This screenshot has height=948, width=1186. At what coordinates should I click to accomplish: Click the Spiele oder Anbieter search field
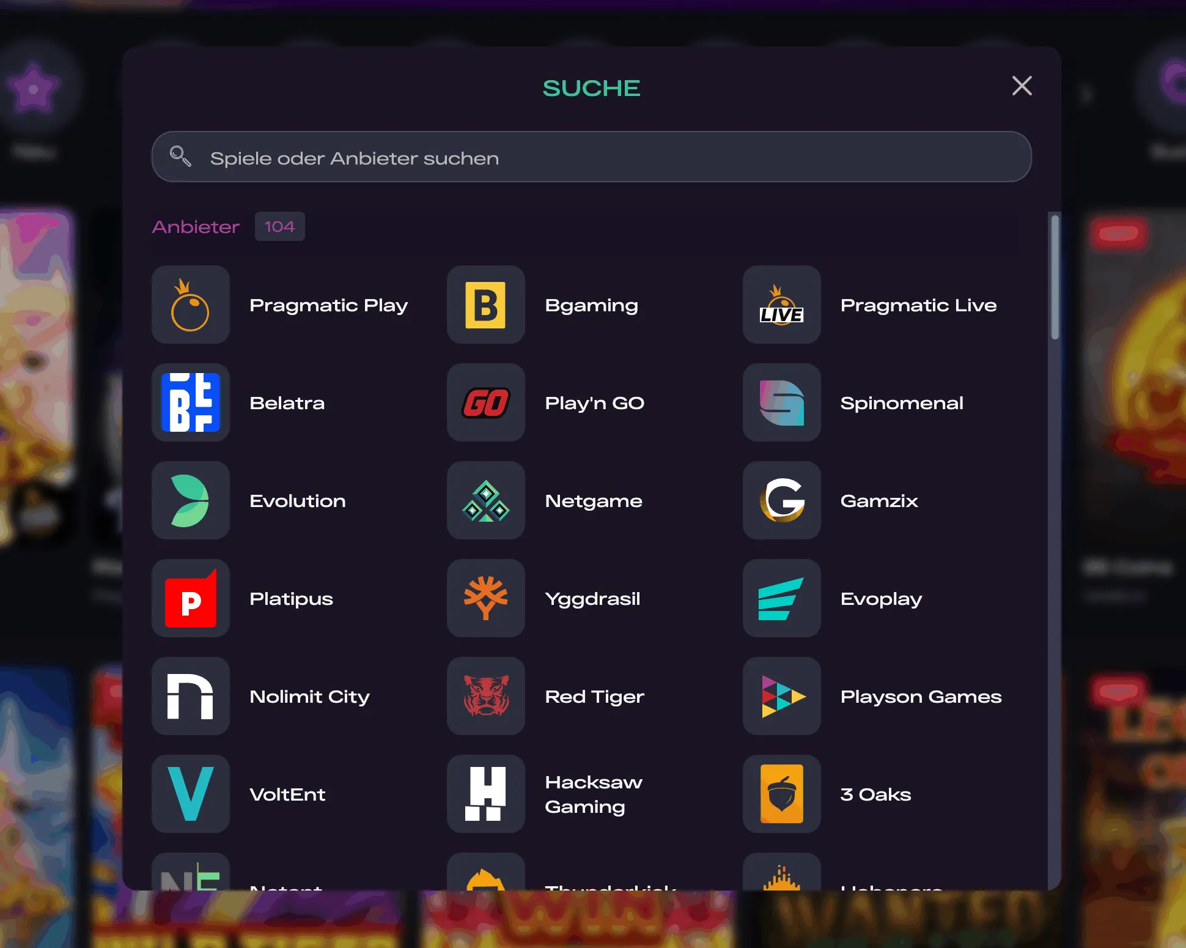pyautogui.click(x=611, y=158)
